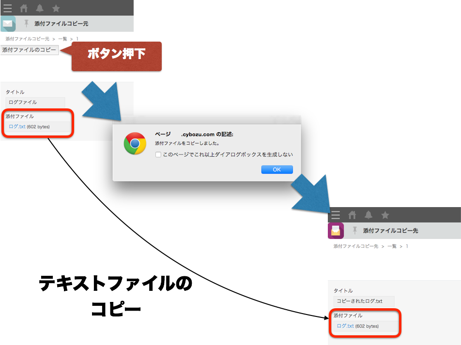Click app title 添付ファイルコピー元
Screen dimensions: 461x345
click(61, 24)
